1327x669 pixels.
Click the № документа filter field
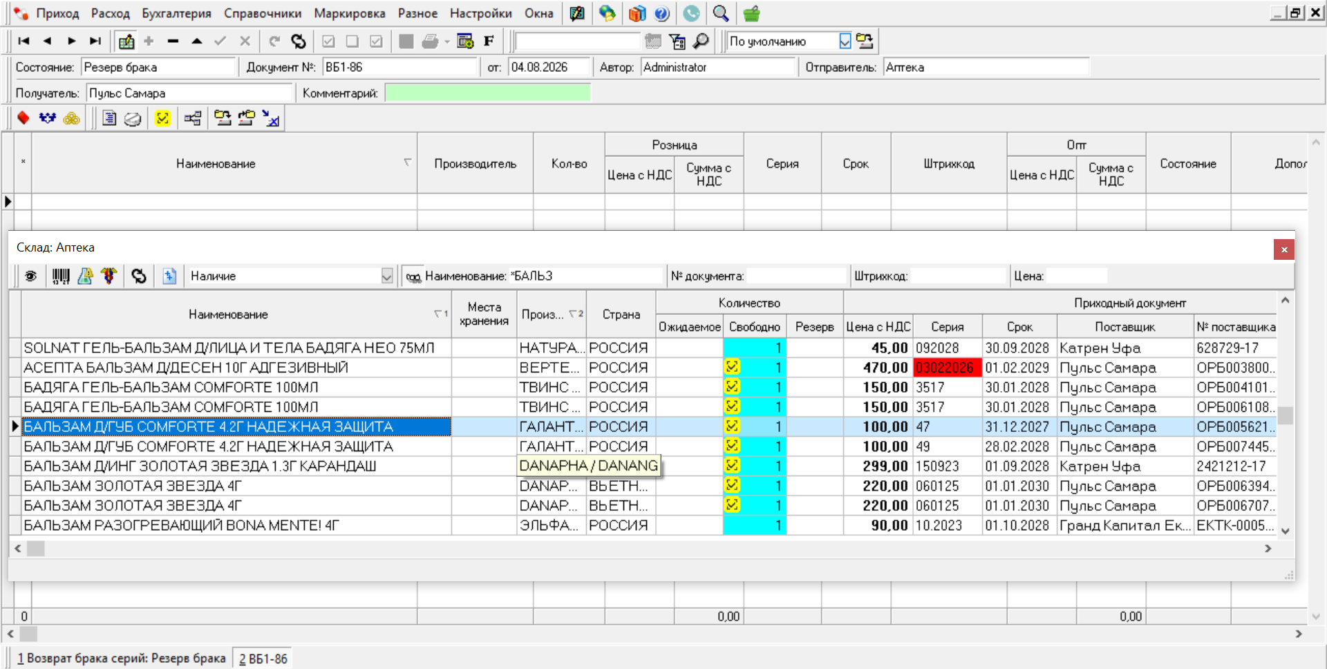point(796,276)
